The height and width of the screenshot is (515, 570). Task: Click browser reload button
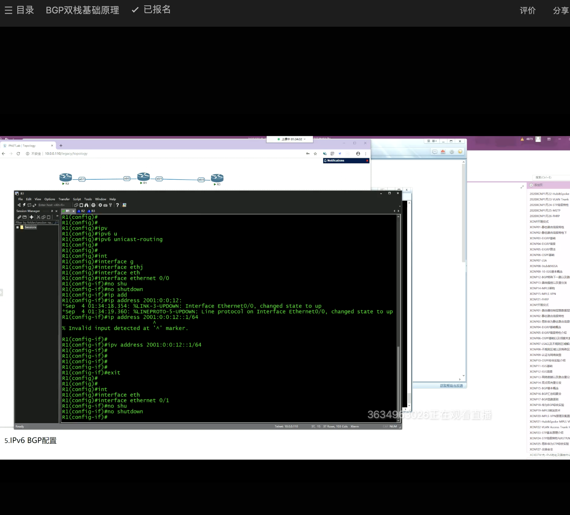(x=18, y=153)
